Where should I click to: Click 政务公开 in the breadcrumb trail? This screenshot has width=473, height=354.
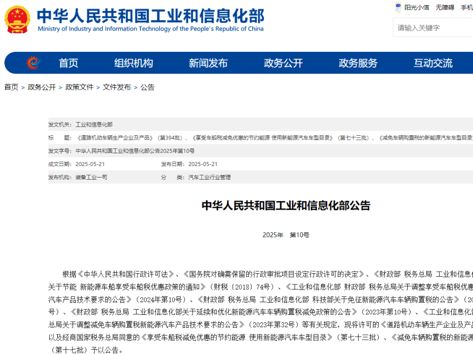point(42,87)
